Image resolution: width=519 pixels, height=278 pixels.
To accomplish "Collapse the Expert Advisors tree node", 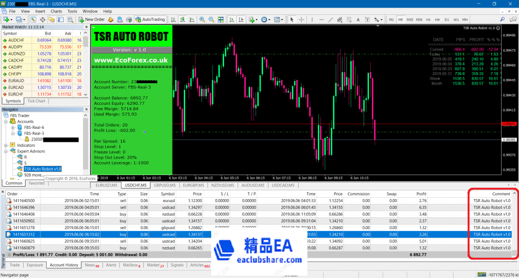I will [x=6, y=151].
